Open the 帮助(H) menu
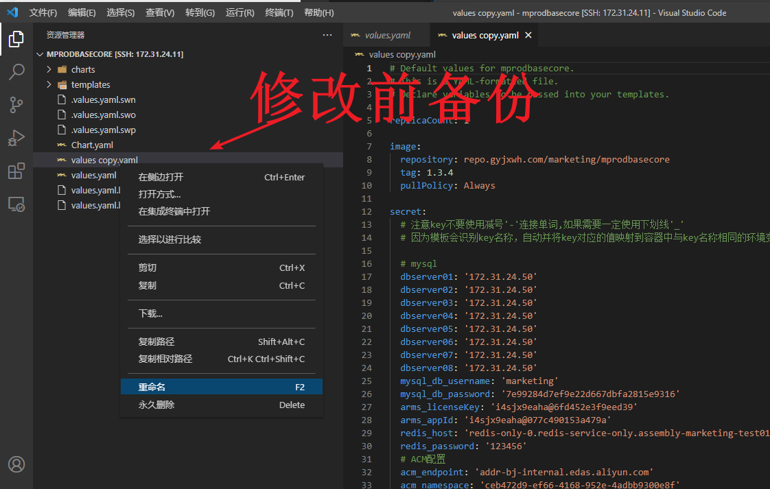This screenshot has height=489, width=770. tap(318, 13)
